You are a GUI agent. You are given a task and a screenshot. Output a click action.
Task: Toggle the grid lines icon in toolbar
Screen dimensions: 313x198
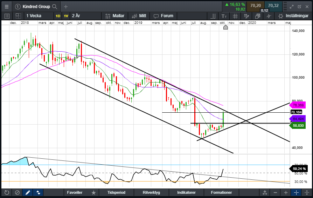point(235,16)
